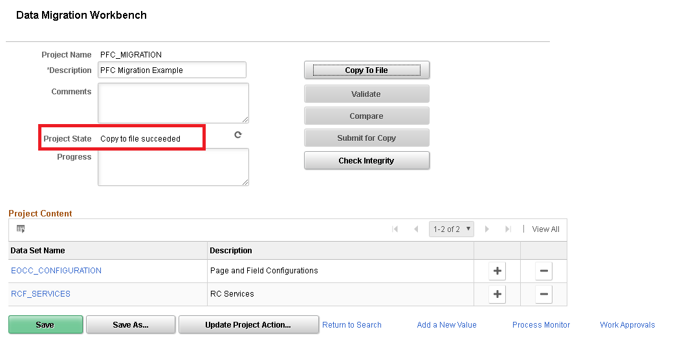Screen dimensions: 678x347
Task: Click the Compare button
Action: 367,116
